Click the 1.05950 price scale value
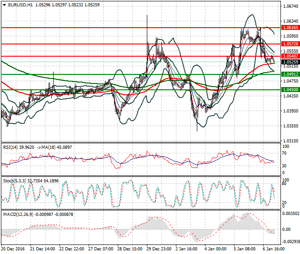Viewport: 300px width, 254px height. (291, 36)
